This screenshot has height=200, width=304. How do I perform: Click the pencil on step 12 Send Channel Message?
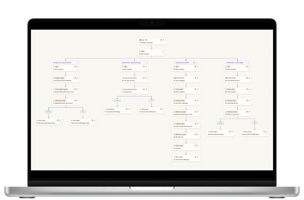point(163,109)
